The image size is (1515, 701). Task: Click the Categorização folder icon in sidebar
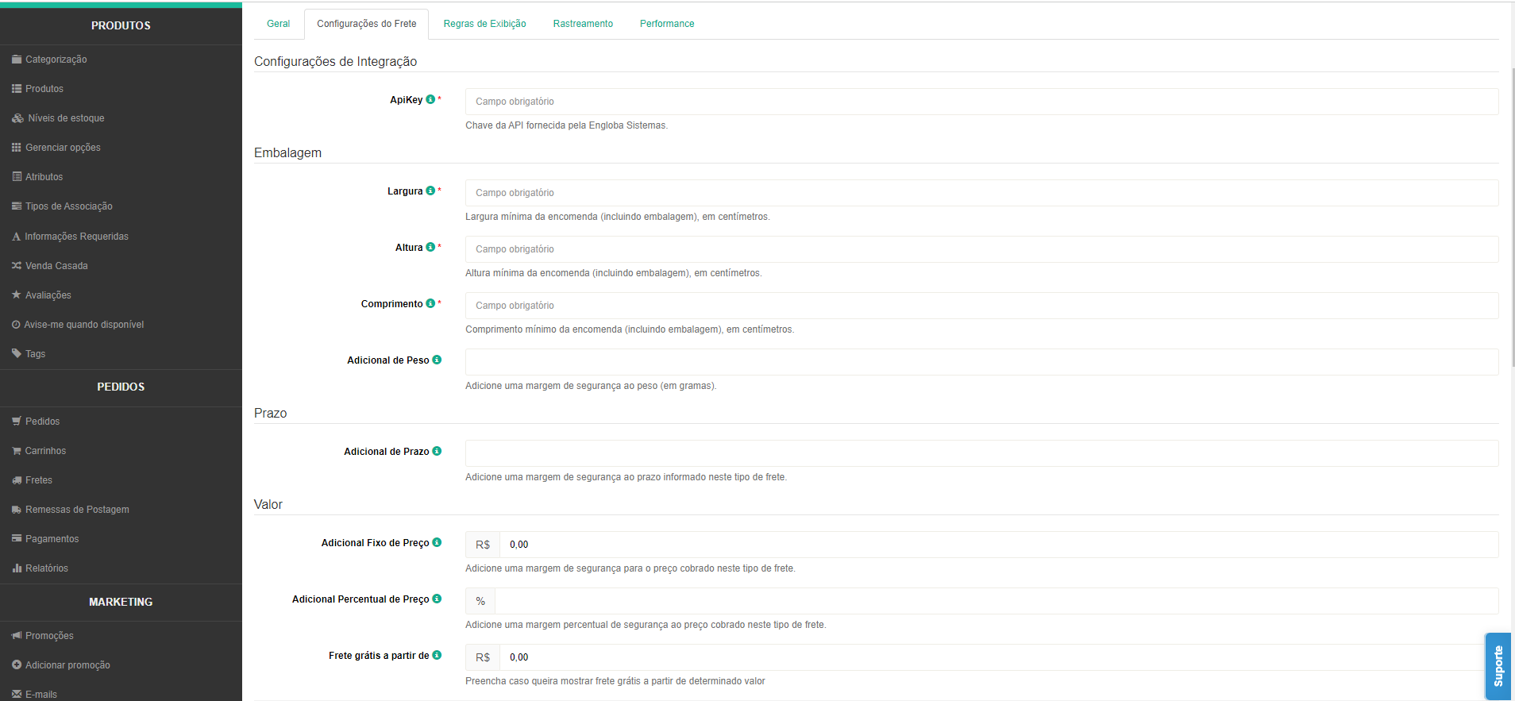(x=17, y=60)
